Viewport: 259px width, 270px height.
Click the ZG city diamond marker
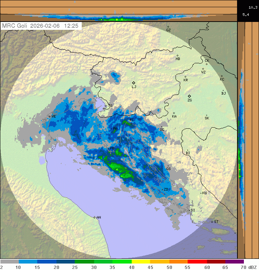189,96
